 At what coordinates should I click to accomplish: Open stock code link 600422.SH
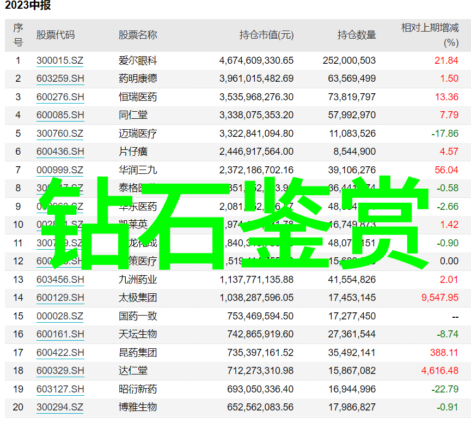pyautogui.click(x=60, y=353)
